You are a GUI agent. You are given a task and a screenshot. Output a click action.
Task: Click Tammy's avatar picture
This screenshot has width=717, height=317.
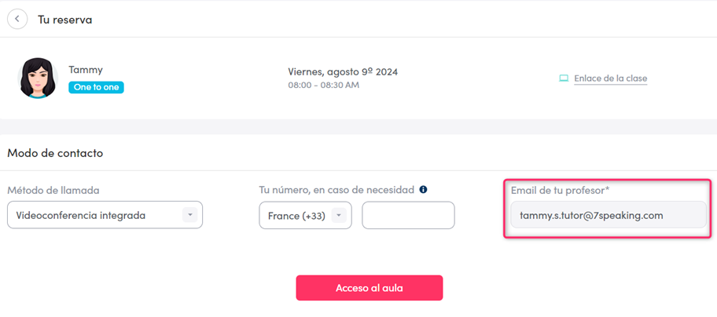click(x=38, y=78)
